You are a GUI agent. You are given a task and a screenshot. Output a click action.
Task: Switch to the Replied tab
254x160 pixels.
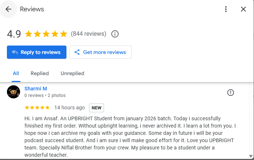click(x=40, y=73)
